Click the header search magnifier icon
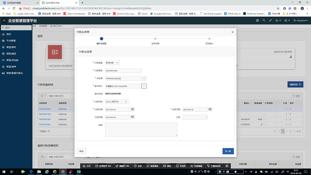 (x=263, y=20)
